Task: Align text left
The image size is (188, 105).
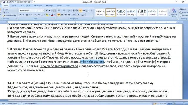Action: (x=59, y=15)
